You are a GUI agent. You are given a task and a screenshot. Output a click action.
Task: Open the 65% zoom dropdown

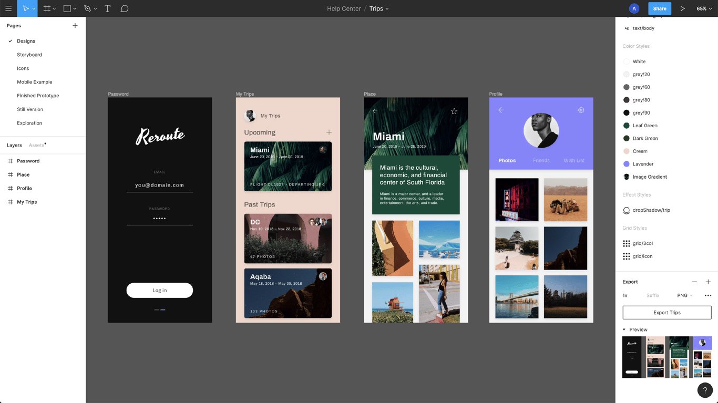click(704, 8)
